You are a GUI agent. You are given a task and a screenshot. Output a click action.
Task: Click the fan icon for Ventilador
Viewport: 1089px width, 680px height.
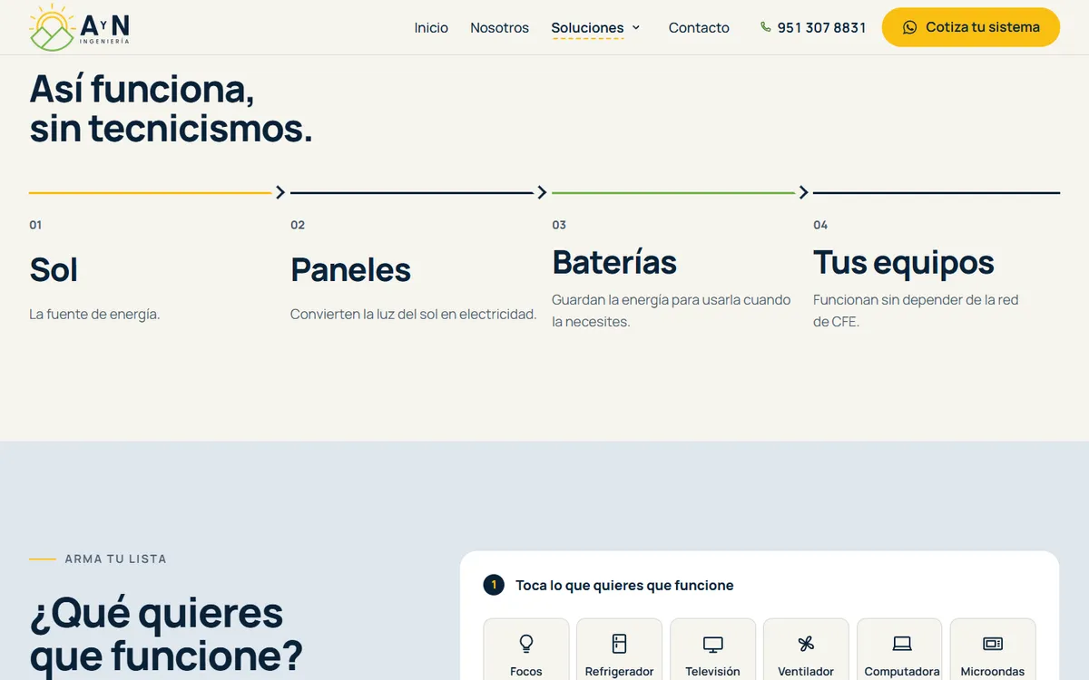806,644
